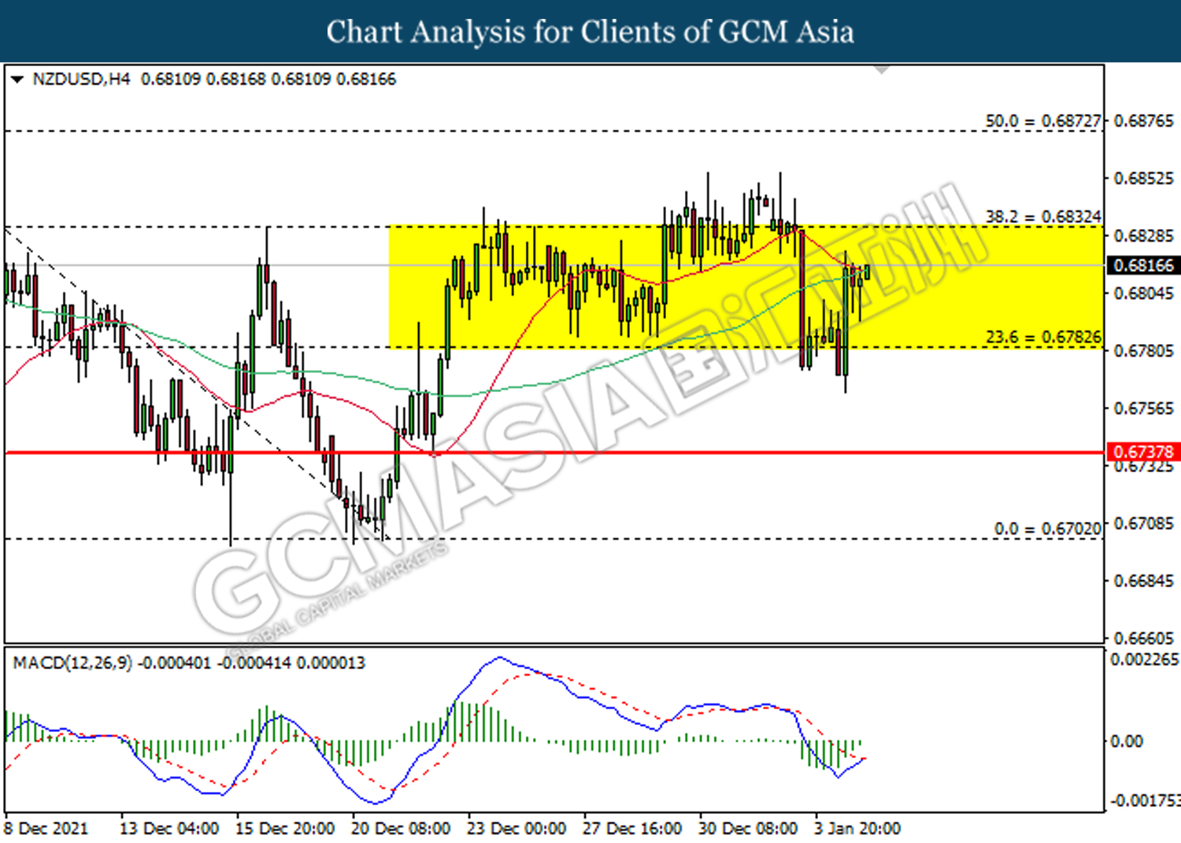The image size is (1181, 843).
Task: Click the 0.67085 price axis value
Action: click(x=1143, y=523)
